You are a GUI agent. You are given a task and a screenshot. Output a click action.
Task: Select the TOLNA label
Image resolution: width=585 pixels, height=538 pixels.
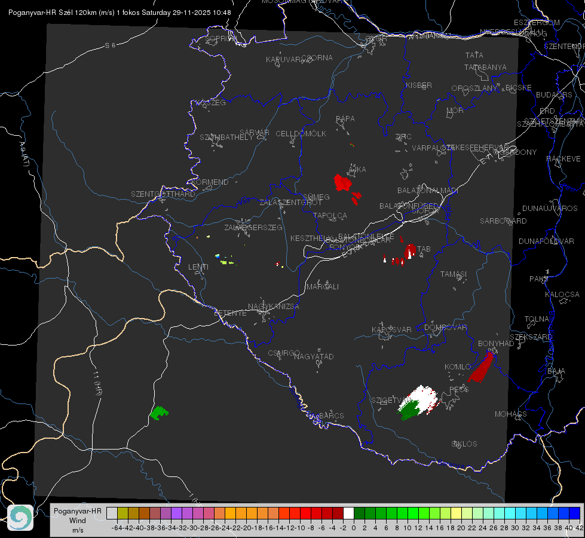point(537,319)
